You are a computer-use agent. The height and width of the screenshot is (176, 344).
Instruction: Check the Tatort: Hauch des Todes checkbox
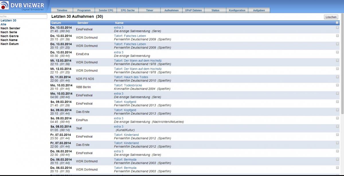337,77
